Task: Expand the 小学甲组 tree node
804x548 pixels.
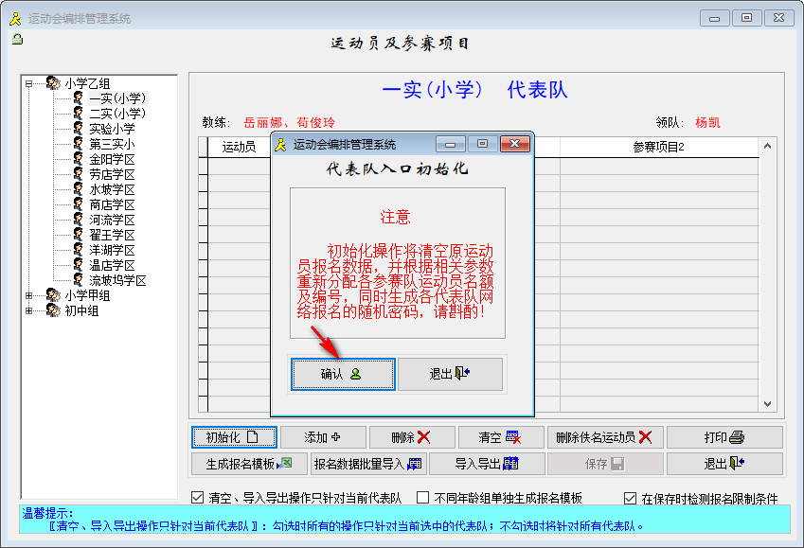Action: pyautogui.click(x=29, y=295)
